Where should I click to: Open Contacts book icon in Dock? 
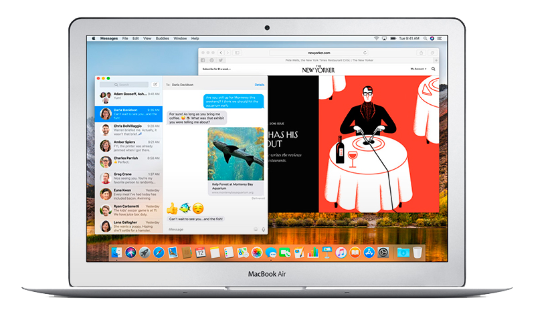[x=187, y=253]
